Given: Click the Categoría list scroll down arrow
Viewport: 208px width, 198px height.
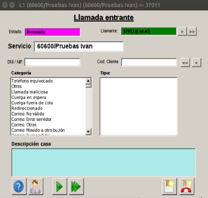Looking at the screenshot, I should pyautogui.click(x=88, y=132).
